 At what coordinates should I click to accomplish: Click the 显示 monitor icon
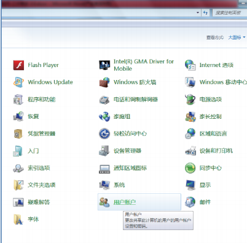point(190,185)
